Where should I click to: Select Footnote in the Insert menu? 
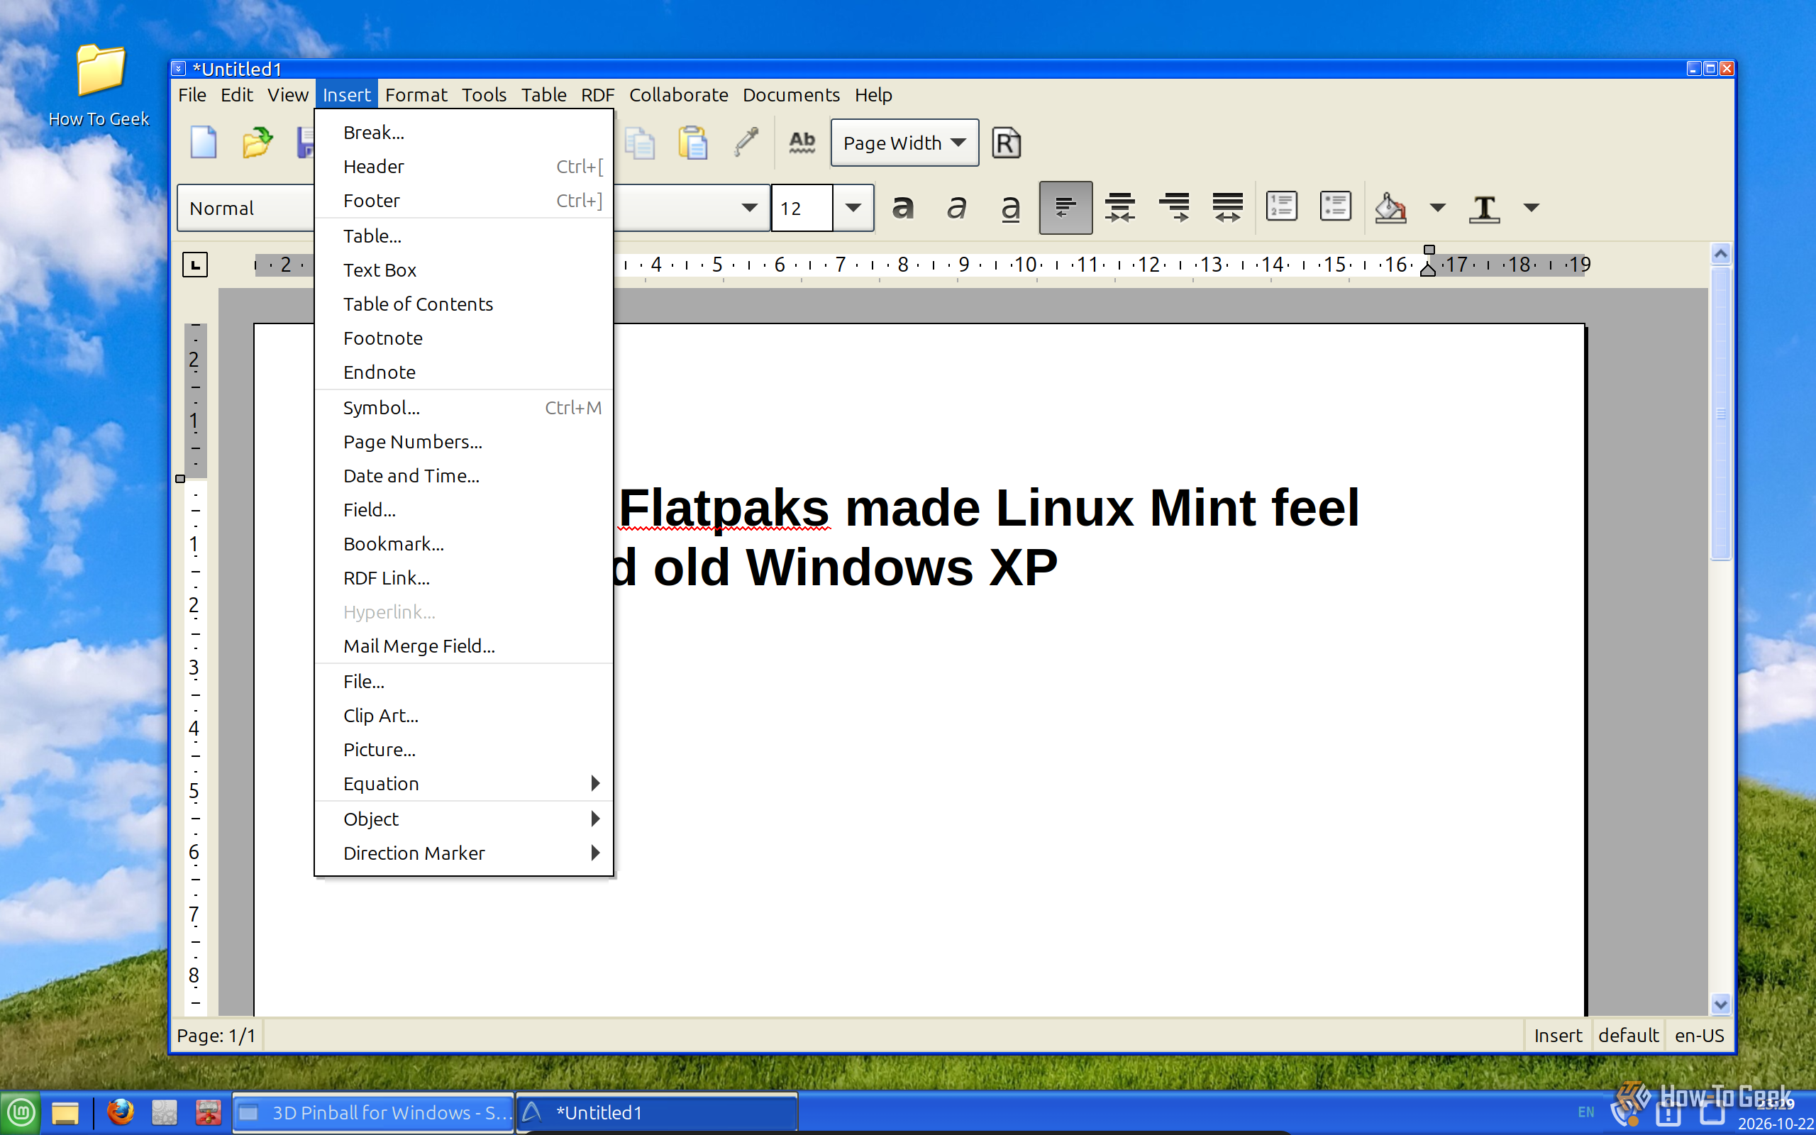click(x=464, y=338)
